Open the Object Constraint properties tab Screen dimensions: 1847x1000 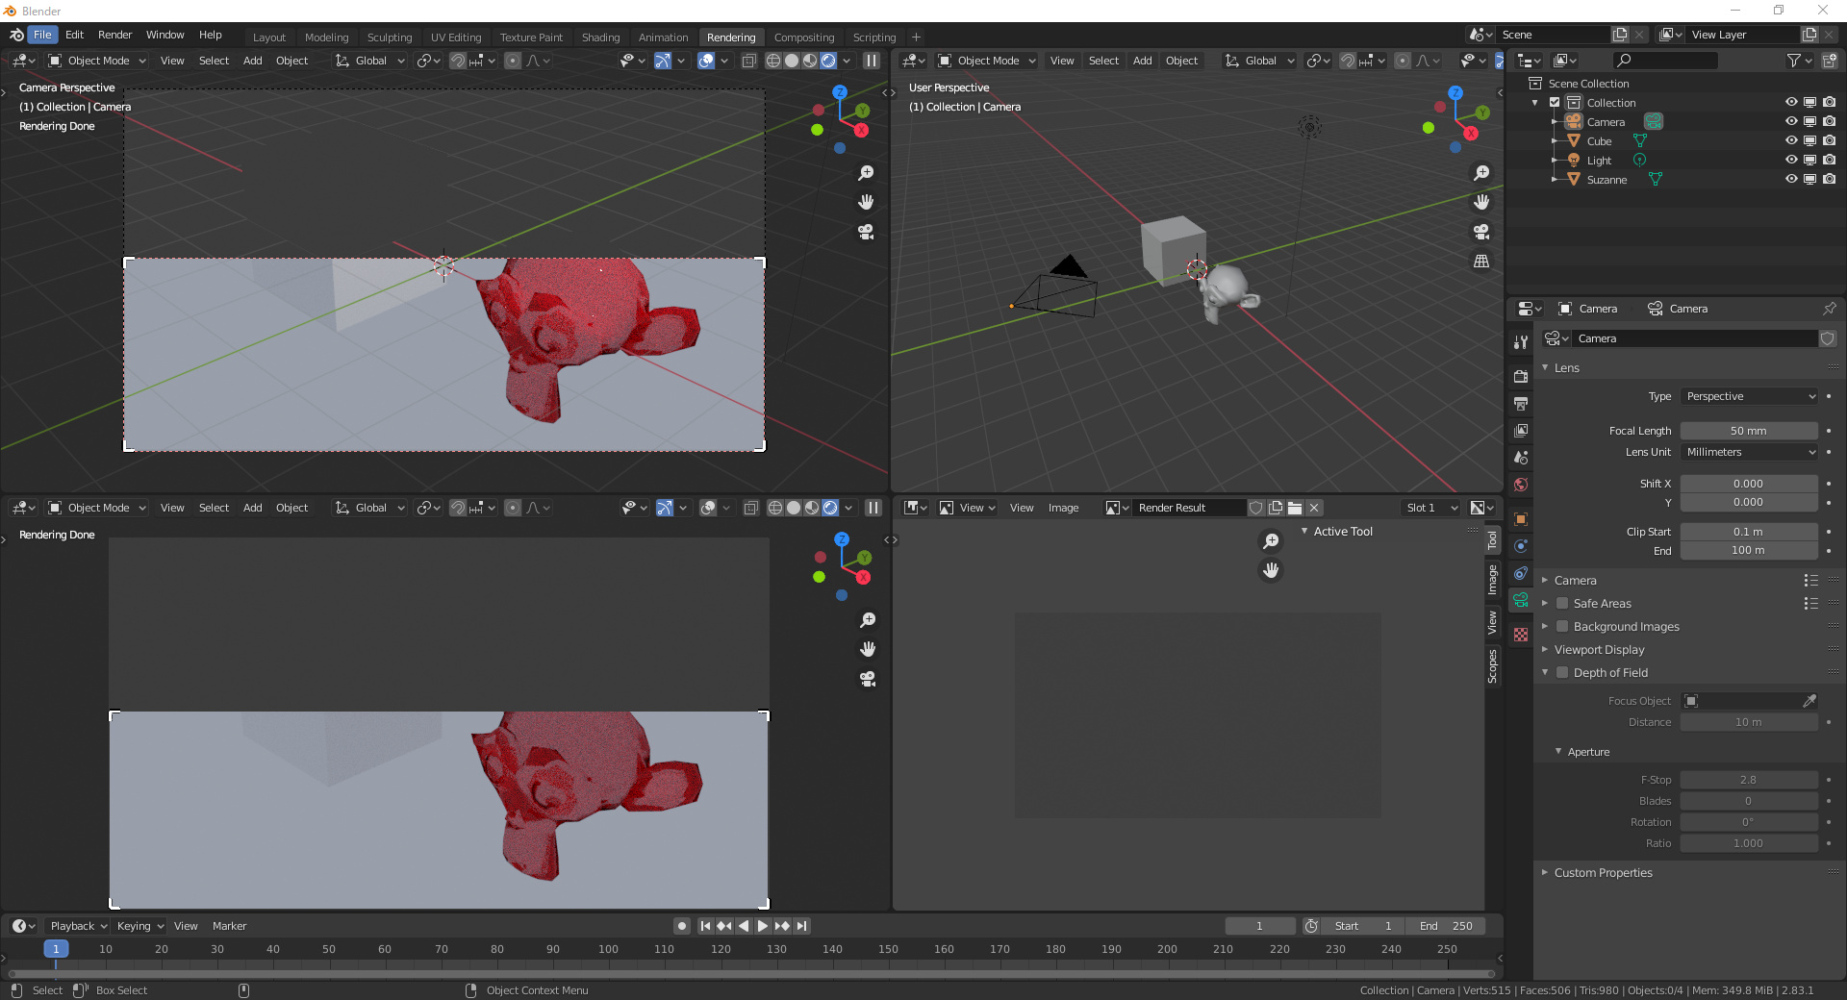tap(1521, 573)
